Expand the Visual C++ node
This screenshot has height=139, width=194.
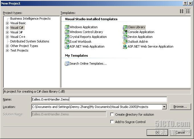[x=7, y=37]
